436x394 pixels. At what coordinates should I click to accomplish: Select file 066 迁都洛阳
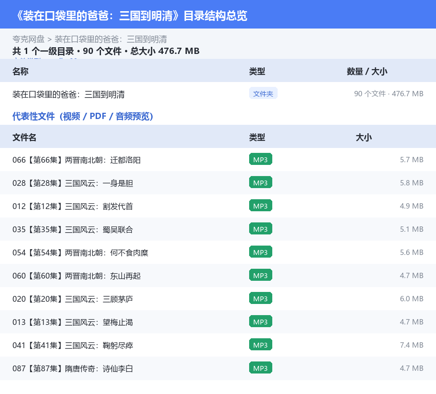218,160
